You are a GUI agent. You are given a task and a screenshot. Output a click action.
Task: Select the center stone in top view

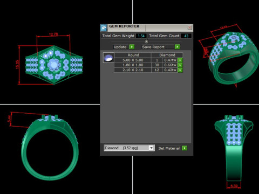54,65
